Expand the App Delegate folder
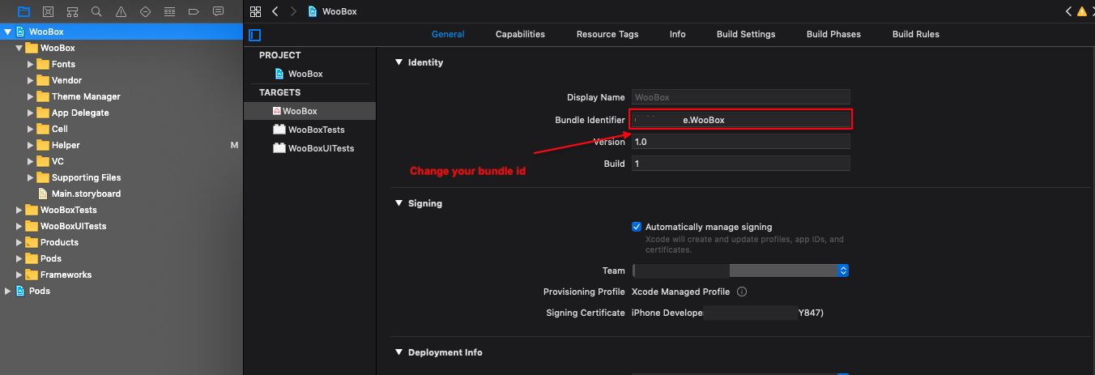 click(x=30, y=113)
